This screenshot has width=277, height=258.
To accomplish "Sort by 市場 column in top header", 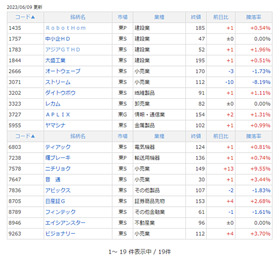I will (122, 17).
